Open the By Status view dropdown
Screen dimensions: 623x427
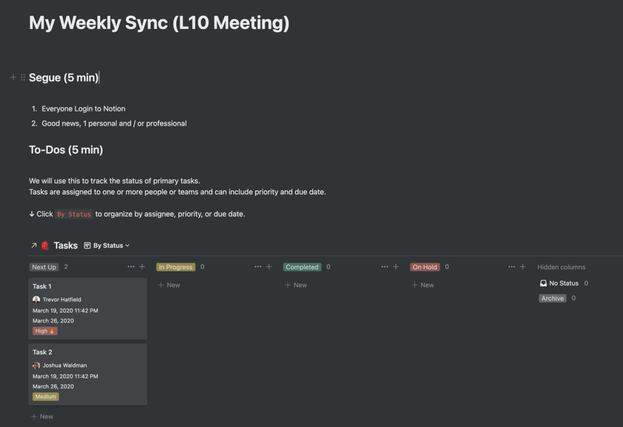(x=107, y=245)
